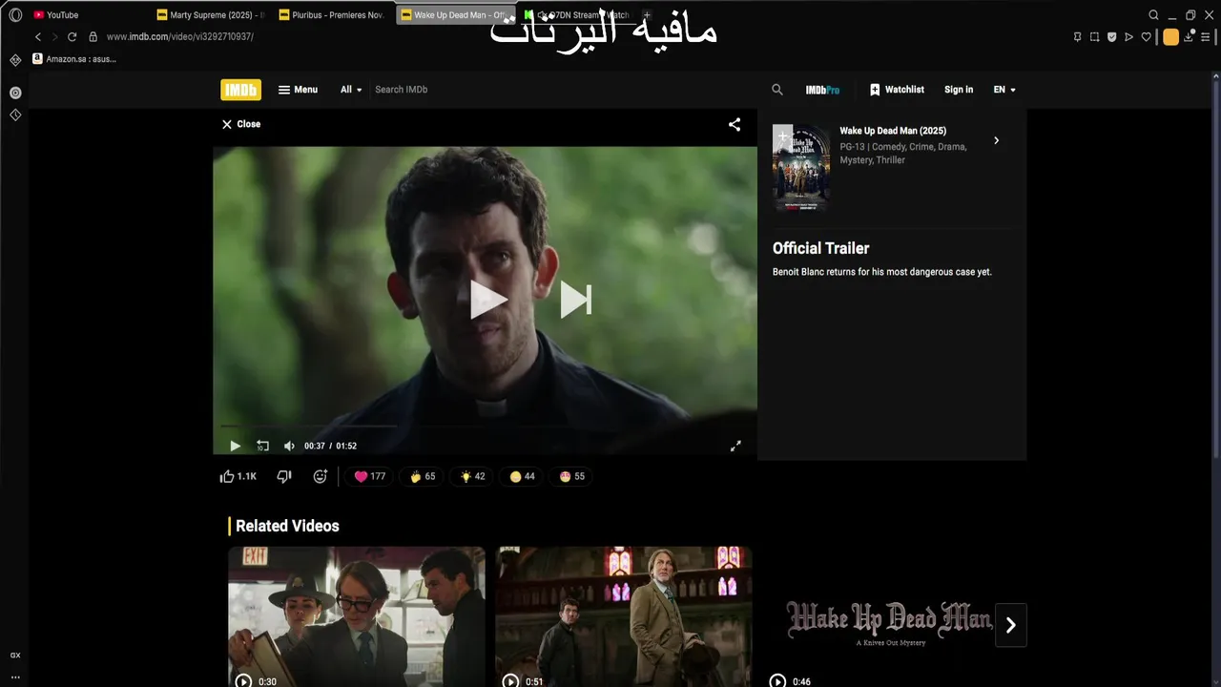Toggle the light bulb reaction showing 42
The width and height of the screenshot is (1221, 687).
pyautogui.click(x=472, y=476)
